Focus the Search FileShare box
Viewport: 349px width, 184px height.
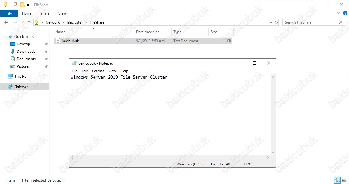[313, 22]
